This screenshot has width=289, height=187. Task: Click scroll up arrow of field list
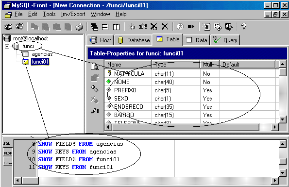pyautogui.click(x=282, y=64)
